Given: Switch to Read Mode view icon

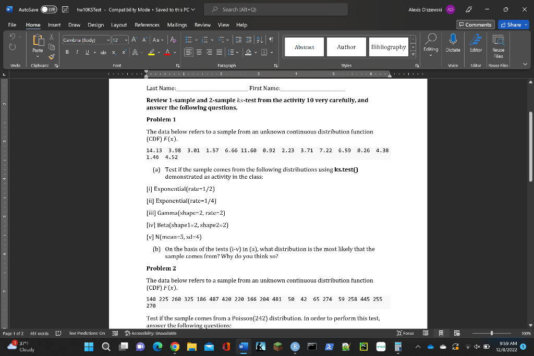Looking at the screenshot, I should point(426,333).
